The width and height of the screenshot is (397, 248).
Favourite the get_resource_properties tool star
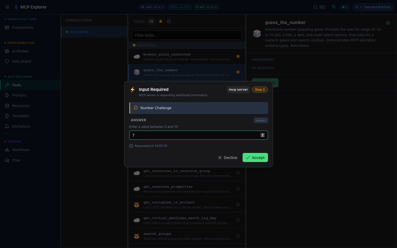[x=238, y=189]
